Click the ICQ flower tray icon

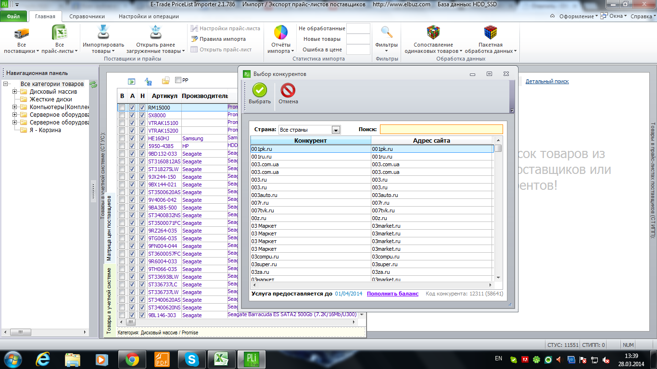tap(536, 359)
